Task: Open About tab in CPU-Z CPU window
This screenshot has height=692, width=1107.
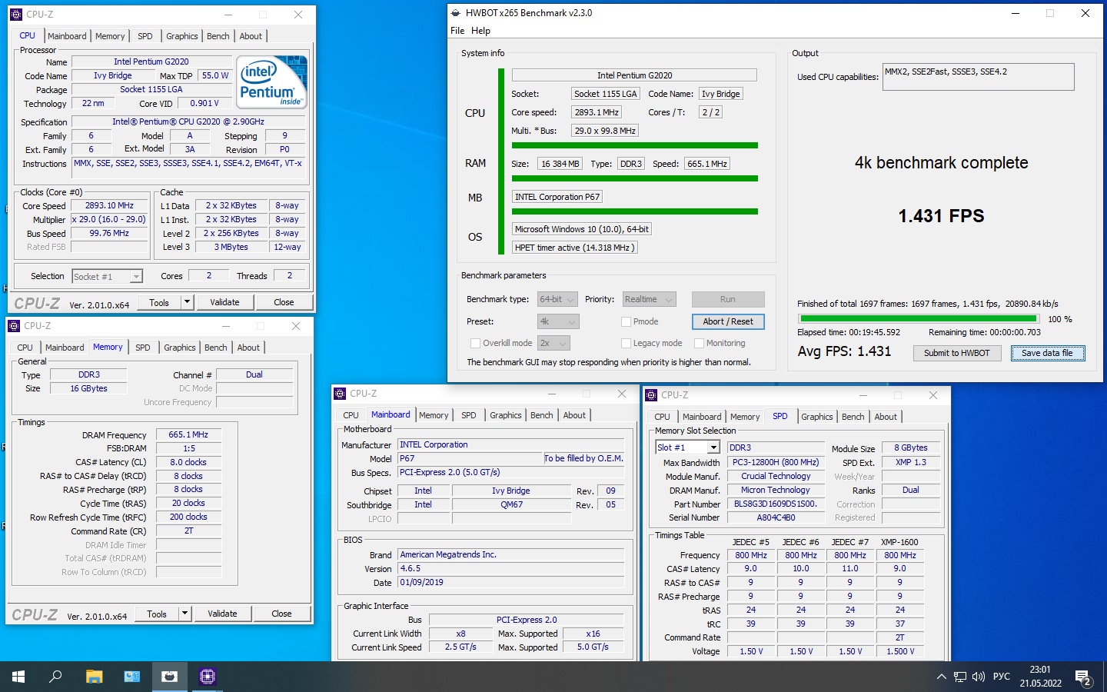Action: pyautogui.click(x=251, y=36)
